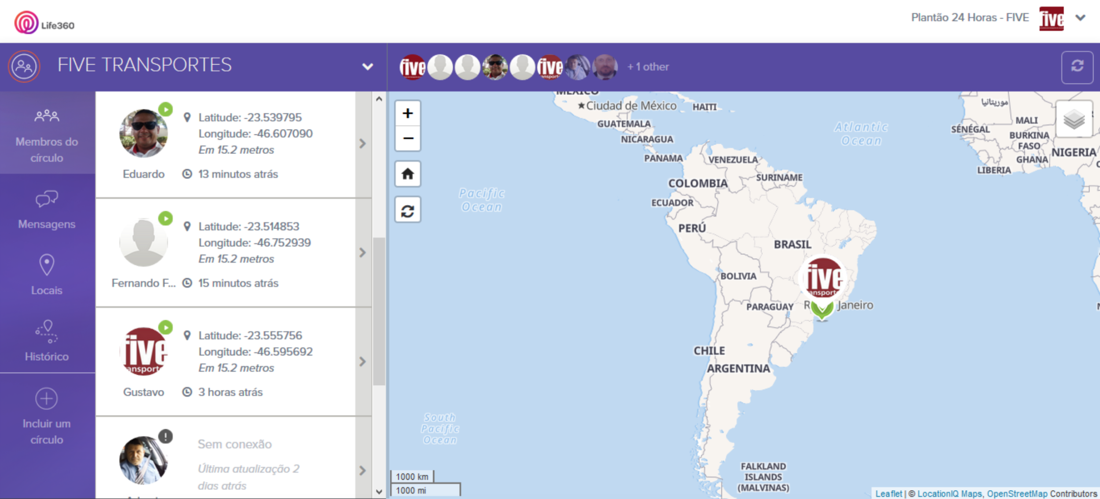Zoom in on the map
Image resolution: width=1100 pixels, height=499 pixels.
pyautogui.click(x=407, y=113)
